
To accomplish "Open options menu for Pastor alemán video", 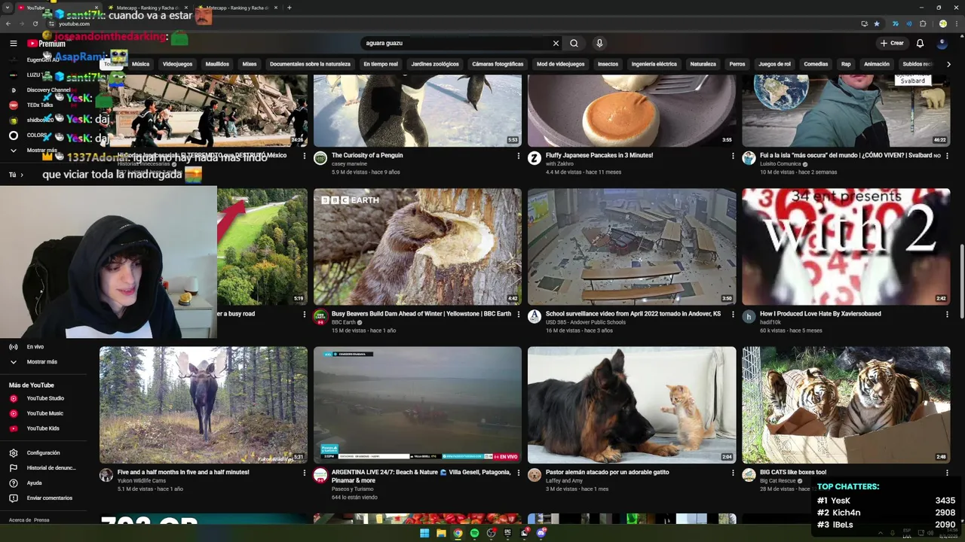I will tap(733, 473).
